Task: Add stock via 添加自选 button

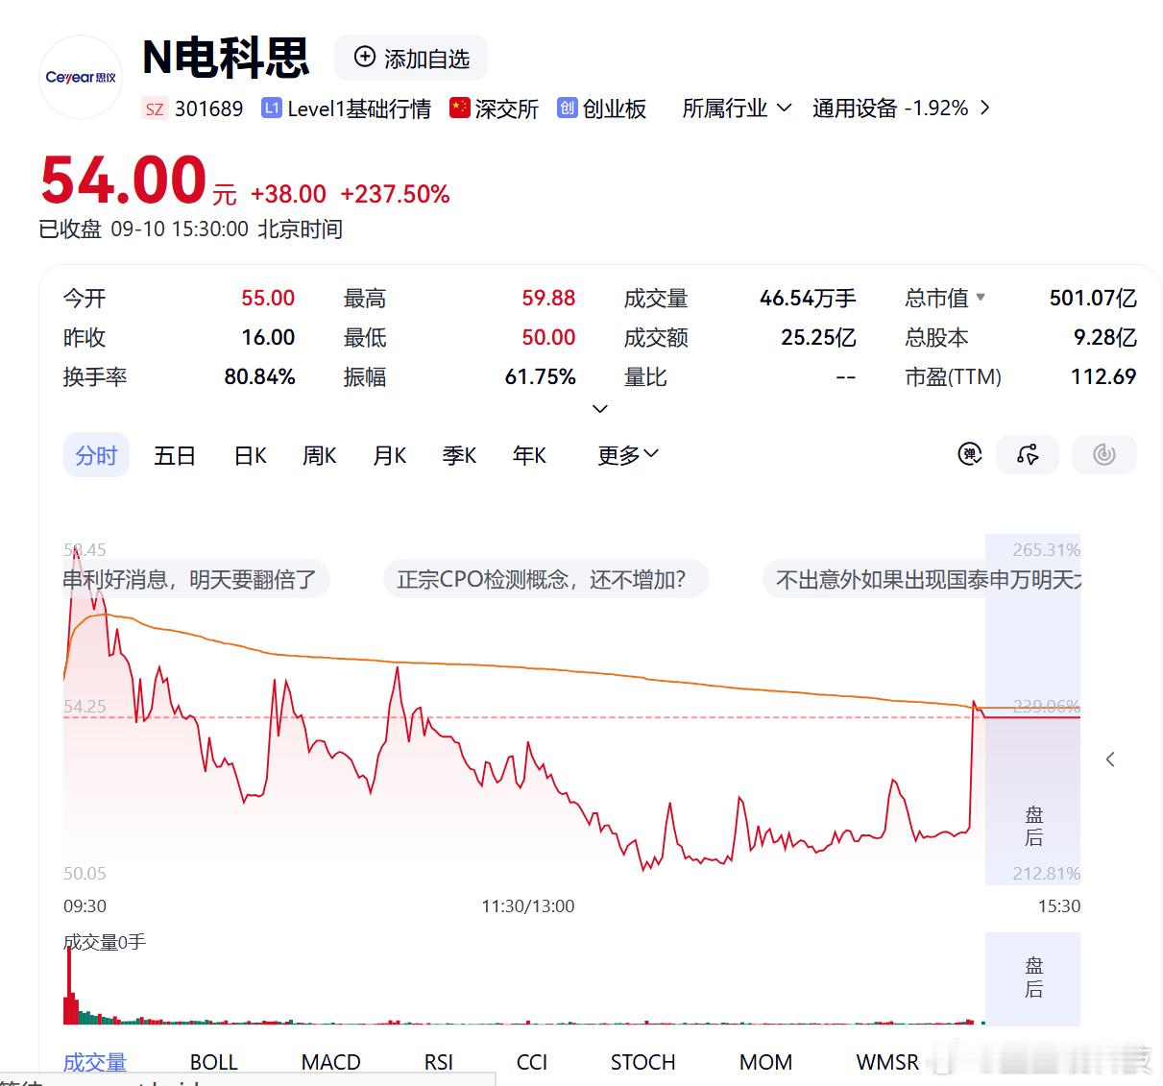Action: click(411, 58)
